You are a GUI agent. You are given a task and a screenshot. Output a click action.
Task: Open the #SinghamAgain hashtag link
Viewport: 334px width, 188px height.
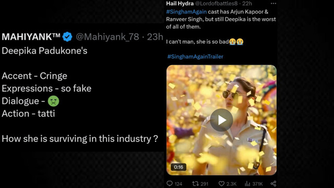click(186, 11)
